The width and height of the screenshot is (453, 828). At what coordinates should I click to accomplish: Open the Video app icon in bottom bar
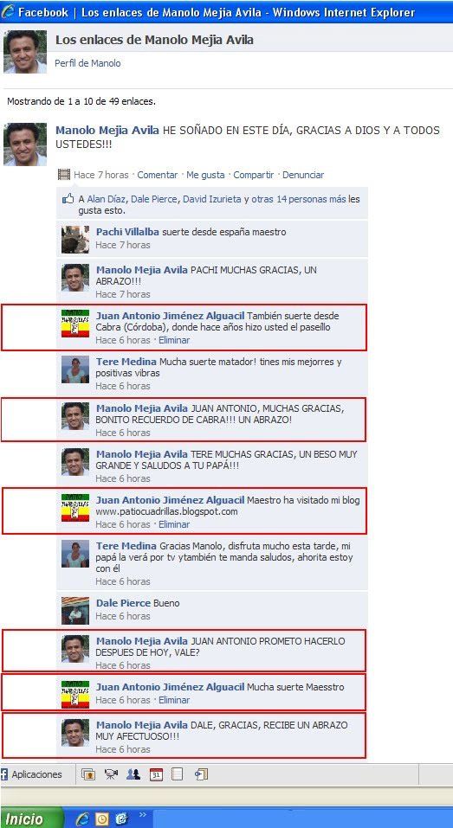coord(111,774)
